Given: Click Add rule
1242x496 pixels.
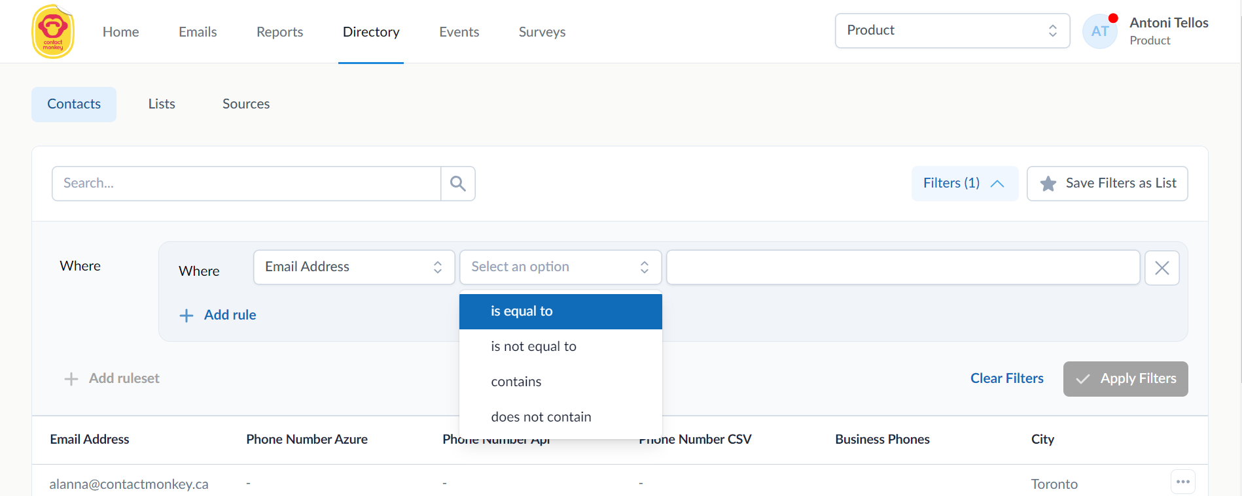Looking at the screenshot, I should tap(218, 316).
